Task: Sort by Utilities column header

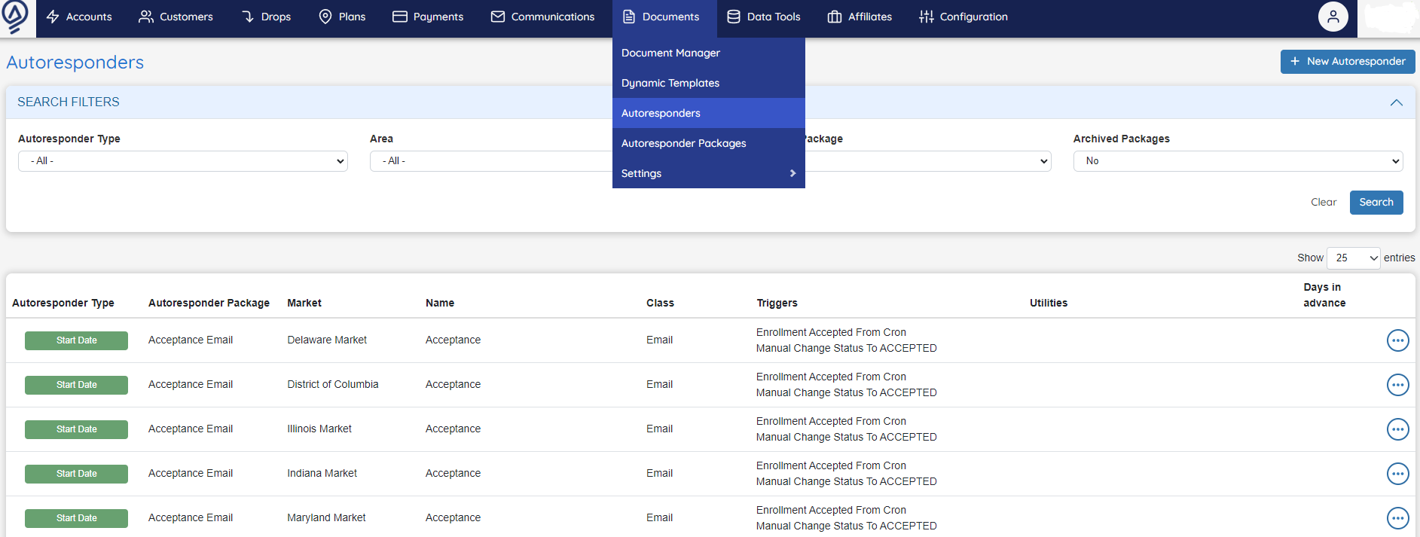Action: (1049, 304)
